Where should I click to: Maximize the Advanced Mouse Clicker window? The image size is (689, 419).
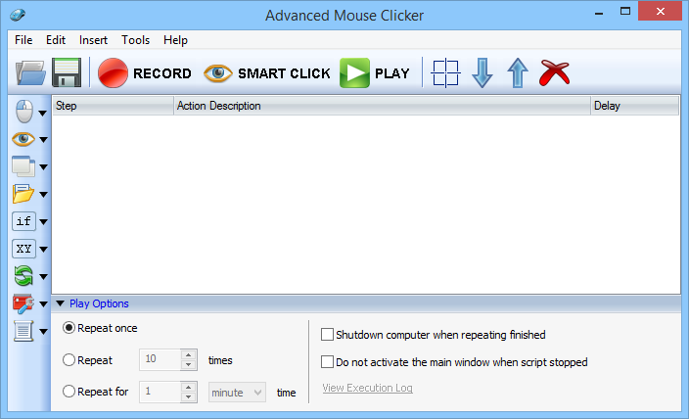click(x=625, y=12)
